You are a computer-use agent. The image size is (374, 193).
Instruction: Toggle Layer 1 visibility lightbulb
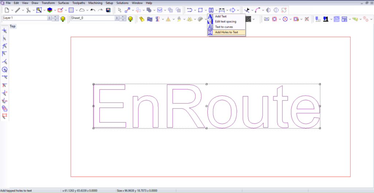click(x=63, y=19)
